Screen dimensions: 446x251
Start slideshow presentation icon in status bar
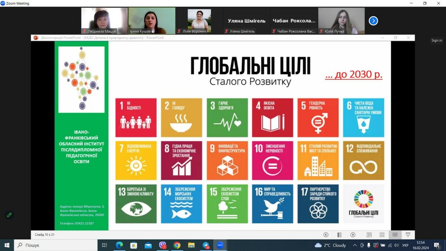[x=408, y=235]
